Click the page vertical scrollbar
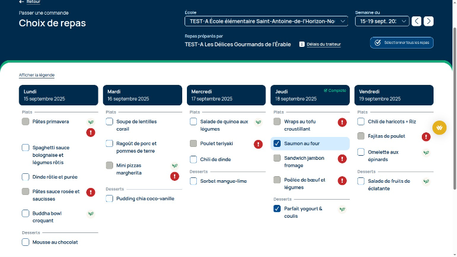457x257 pixels. pyautogui.click(x=454, y=105)
